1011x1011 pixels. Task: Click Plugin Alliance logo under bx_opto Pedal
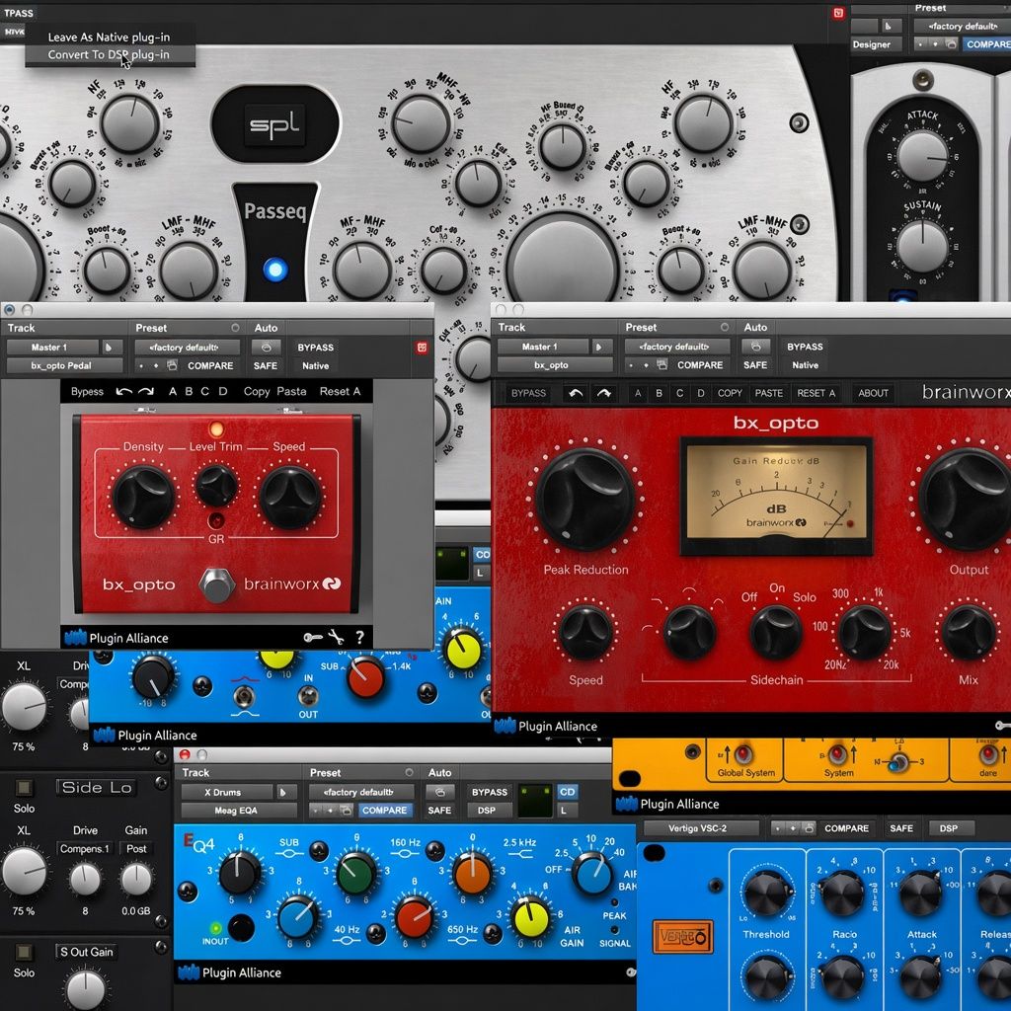[117, 638]
